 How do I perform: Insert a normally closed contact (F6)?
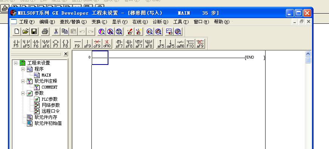point(36,44)
